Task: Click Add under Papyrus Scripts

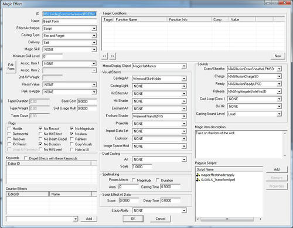Action: (277, 169)
